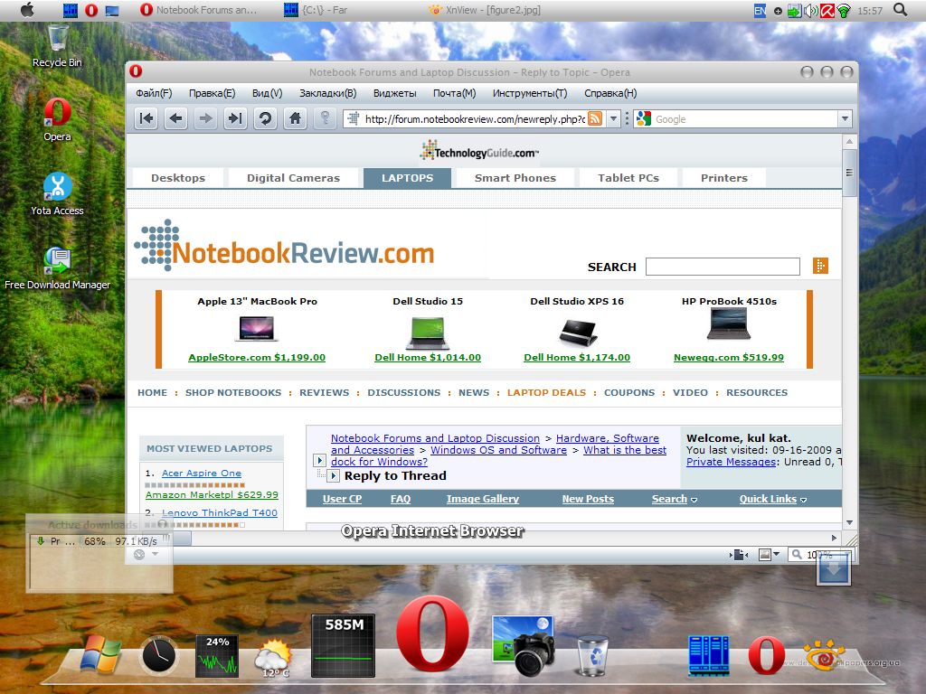
Task: Click the green wireless network tray icon
Action: tap(844, 10)
